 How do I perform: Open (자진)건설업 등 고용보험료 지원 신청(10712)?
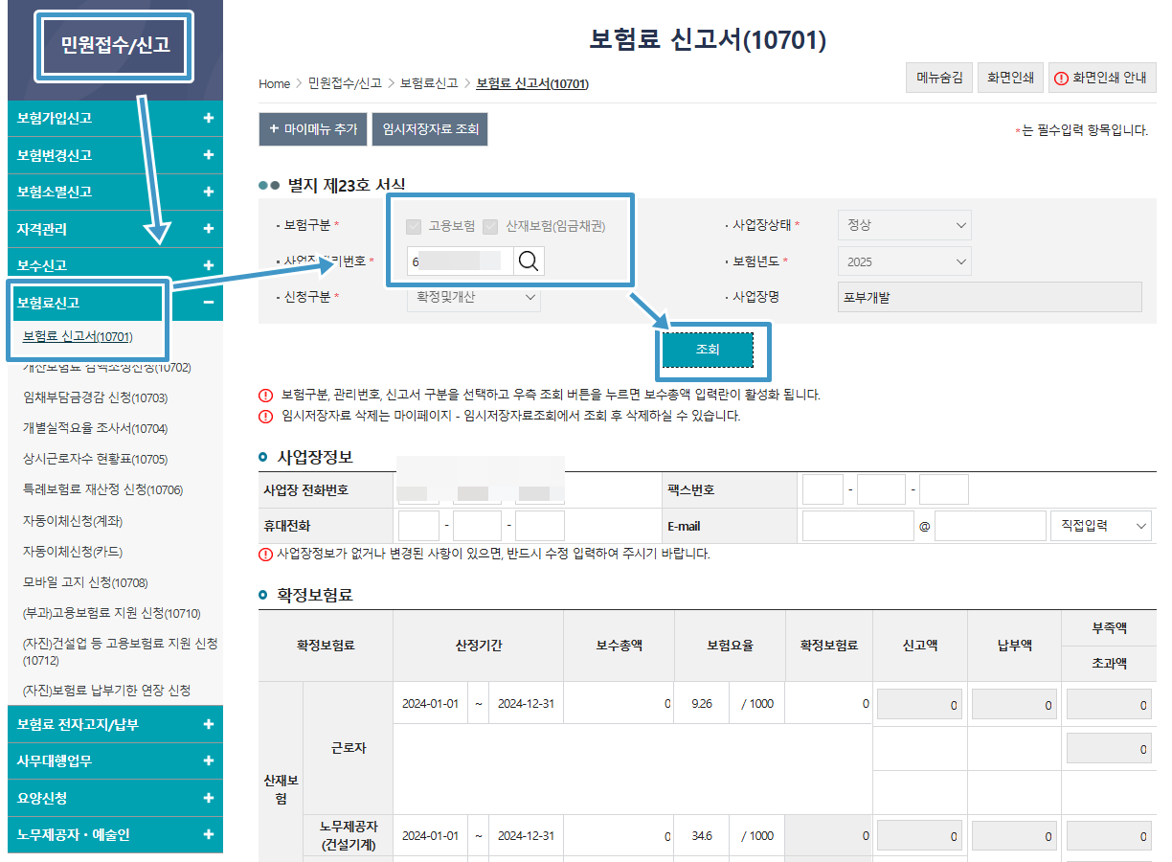tap(120, 651)
